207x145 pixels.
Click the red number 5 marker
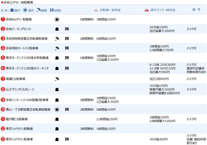pos(3,58)
